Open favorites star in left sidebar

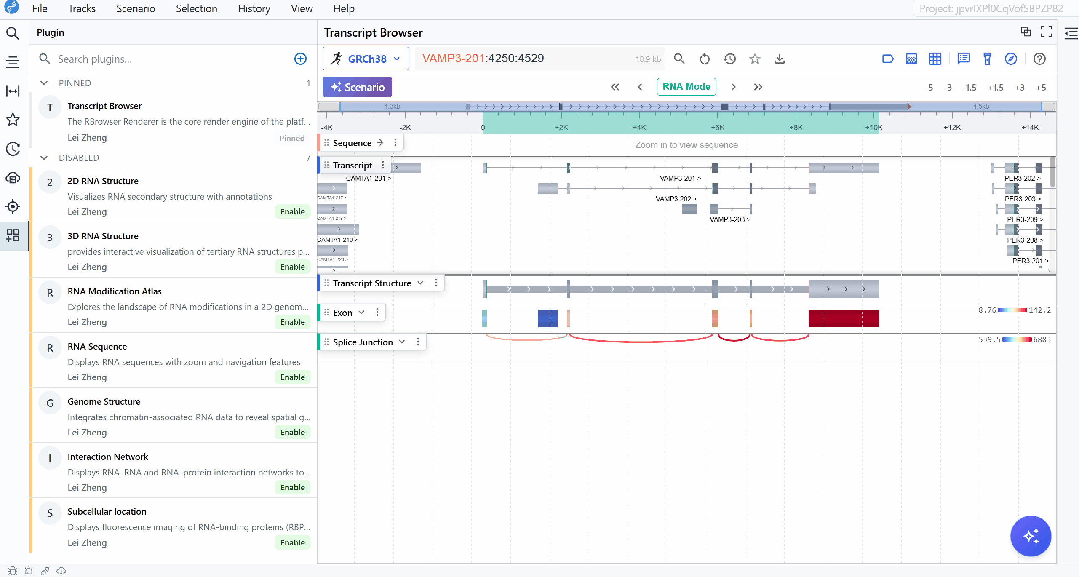[13, 120]
